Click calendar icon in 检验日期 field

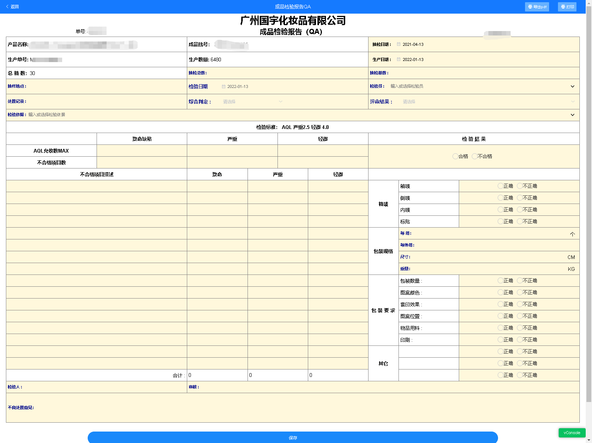coord(223,86)
